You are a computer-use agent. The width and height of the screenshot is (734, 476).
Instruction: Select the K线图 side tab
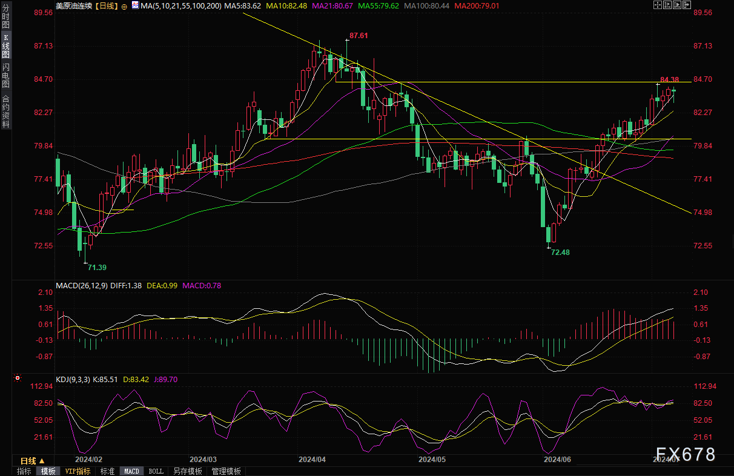[5, 45]
